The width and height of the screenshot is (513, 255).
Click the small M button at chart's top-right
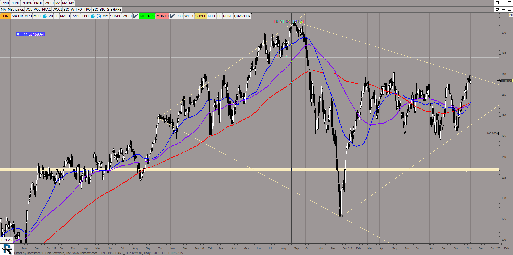(x=510, y=15)
